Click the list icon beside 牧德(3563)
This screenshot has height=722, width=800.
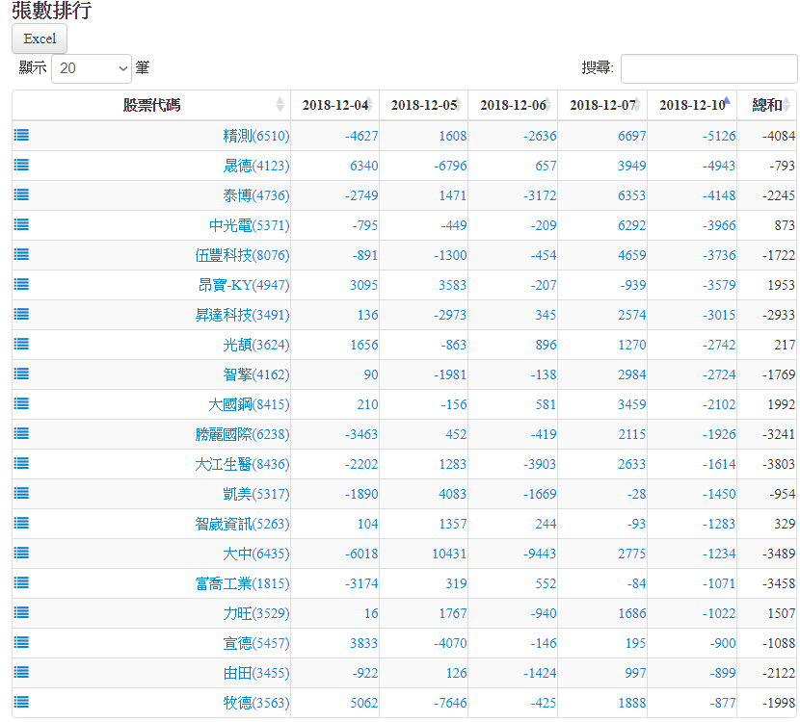coord(21,703)
